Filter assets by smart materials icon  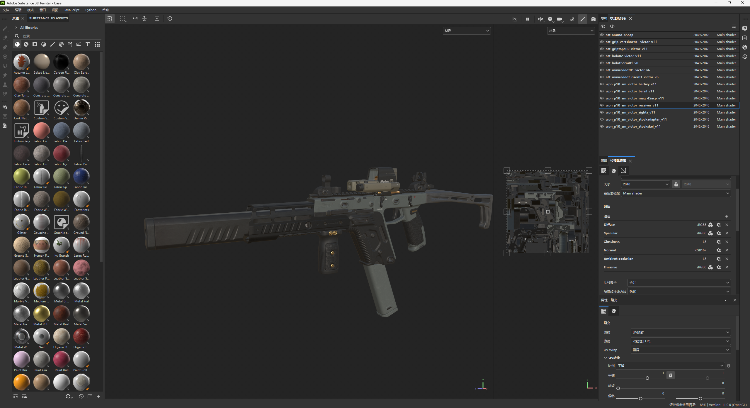pos(26,44)
